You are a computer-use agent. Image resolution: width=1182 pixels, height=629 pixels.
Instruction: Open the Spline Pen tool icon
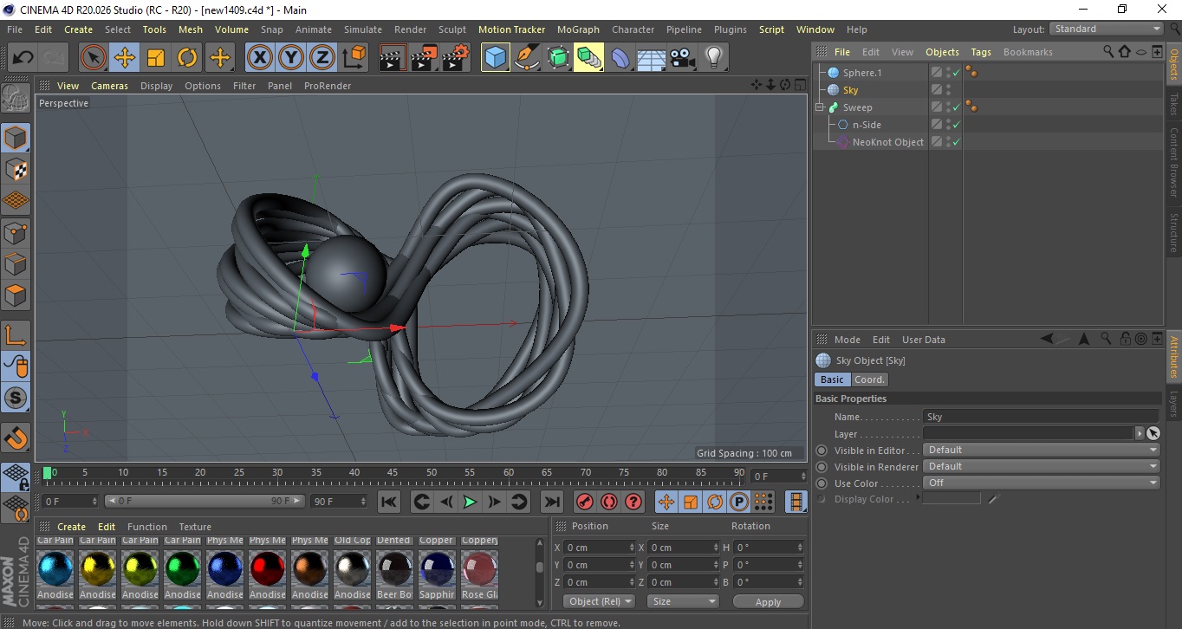527,58
